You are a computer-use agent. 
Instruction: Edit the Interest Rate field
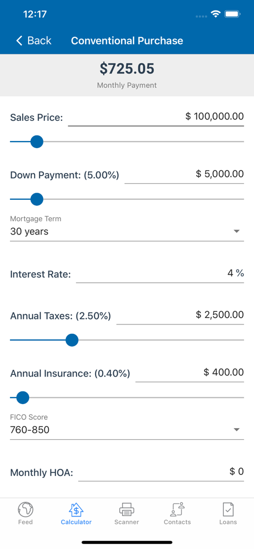pyautogui.click(x=160, y=273)
